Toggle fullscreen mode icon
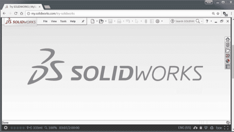Screen dimensions: 234x132 226,128
